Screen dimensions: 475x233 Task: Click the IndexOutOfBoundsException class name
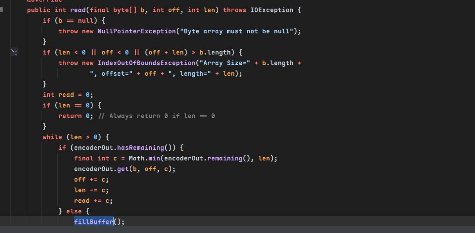(x=146, y=63)
